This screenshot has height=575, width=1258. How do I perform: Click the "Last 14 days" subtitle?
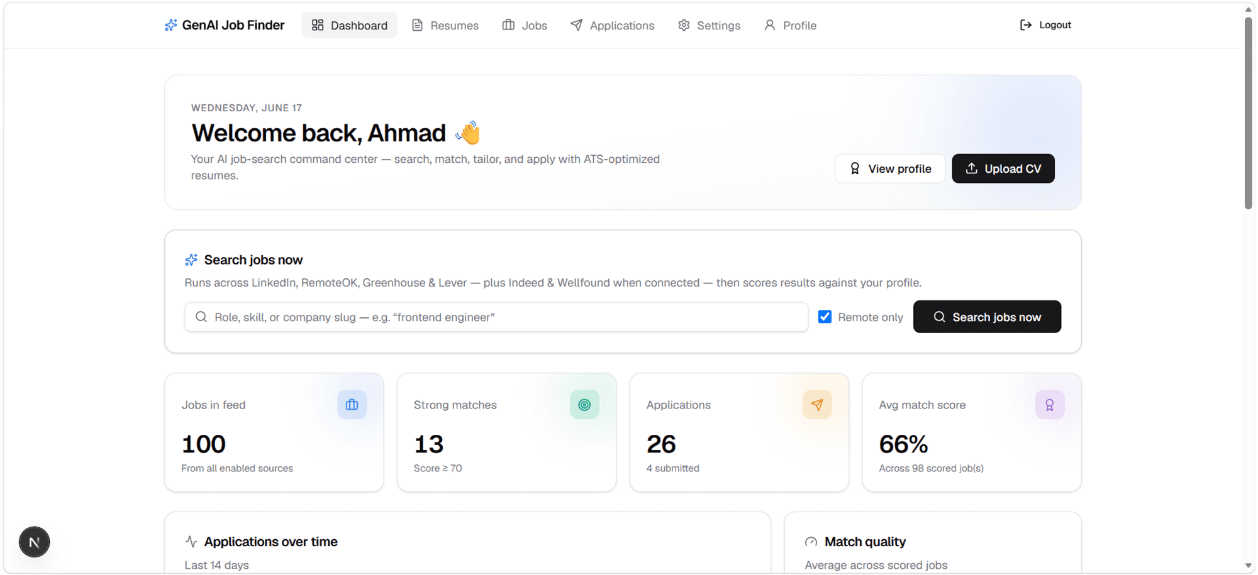pos(216,565)
